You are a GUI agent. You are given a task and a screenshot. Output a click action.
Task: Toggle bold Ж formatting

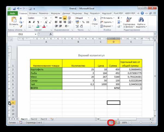pos(30,22)
